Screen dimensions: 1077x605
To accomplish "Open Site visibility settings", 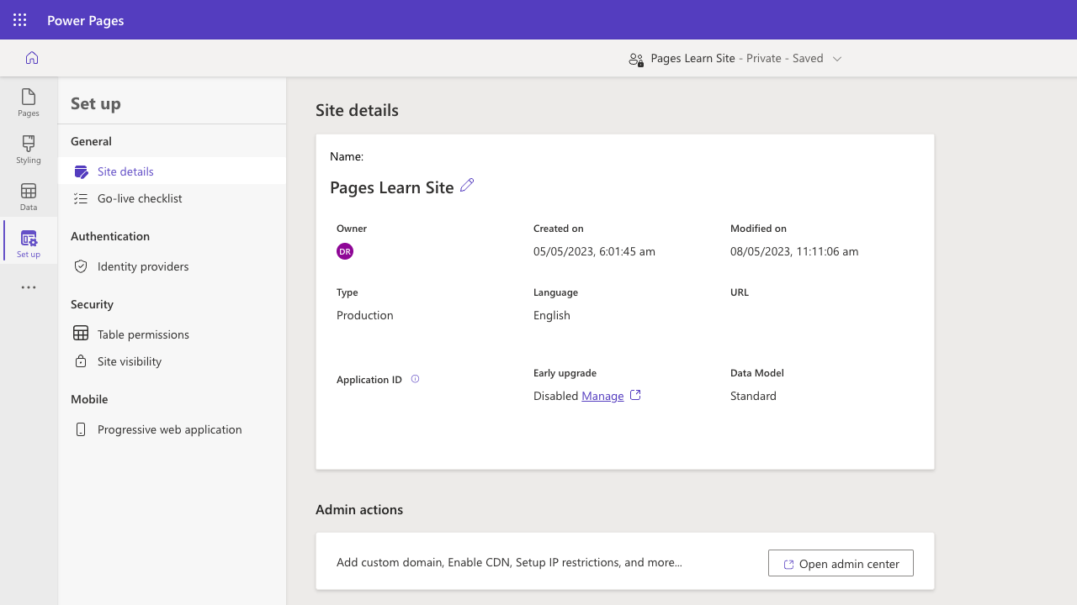I will pyautogui.click(x=129, y=361).
